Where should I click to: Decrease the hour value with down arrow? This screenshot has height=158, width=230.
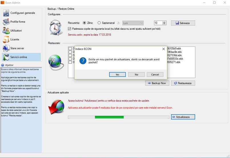(x=164, y=24)
